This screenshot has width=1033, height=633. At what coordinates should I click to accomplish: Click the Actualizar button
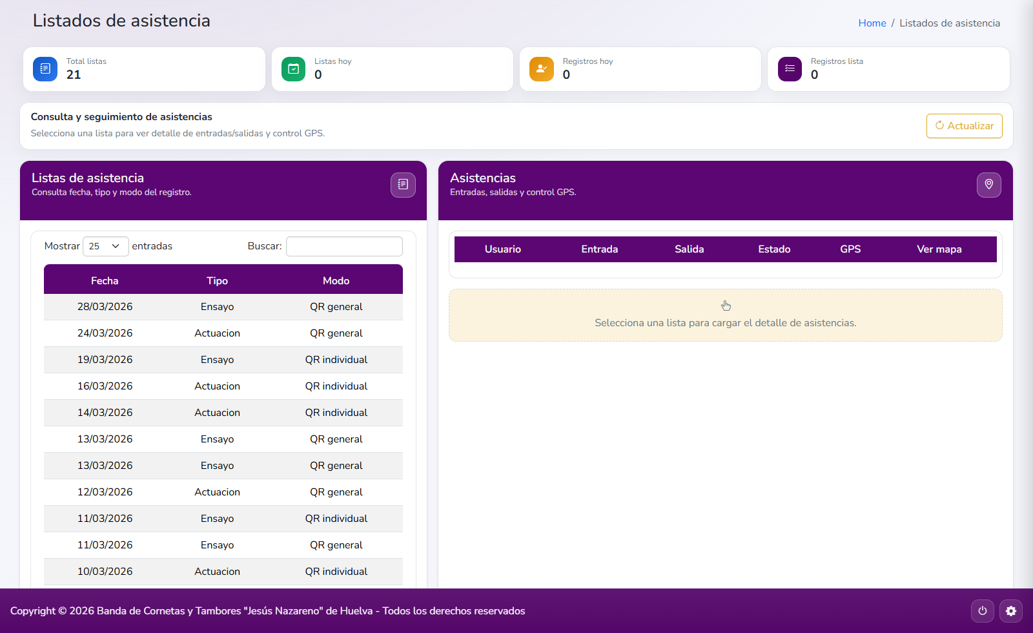964,126
